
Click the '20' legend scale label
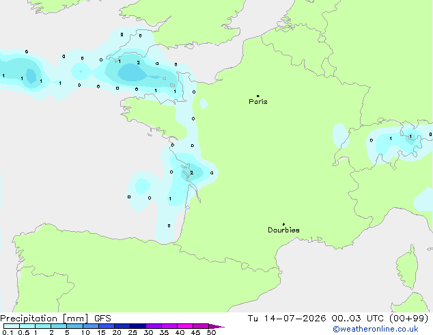point(117,332)
